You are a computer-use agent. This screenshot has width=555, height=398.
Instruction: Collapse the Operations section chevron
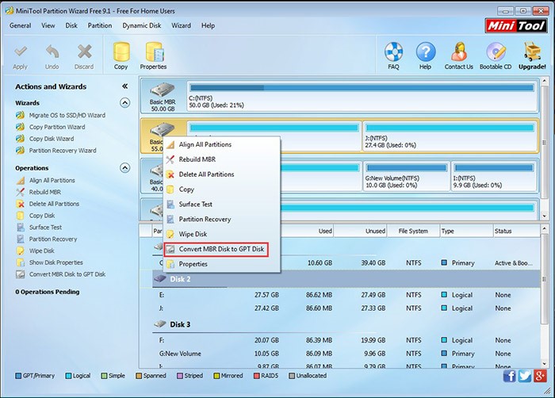(x=125, y=167)
